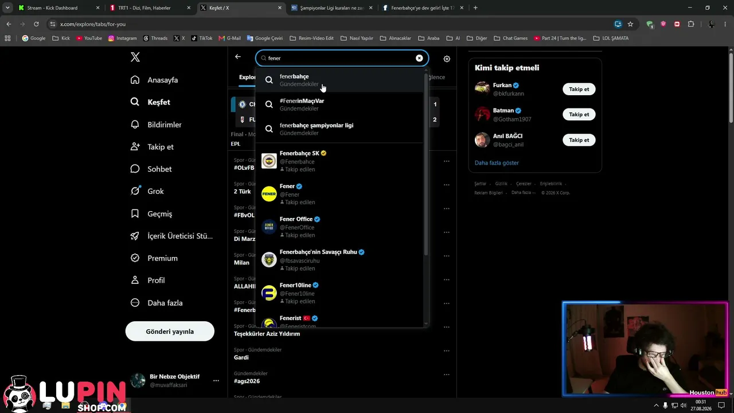This screenshot has width=734, height=413.
Task: Open #ags2026 trending topic
Action: point(247,381)
